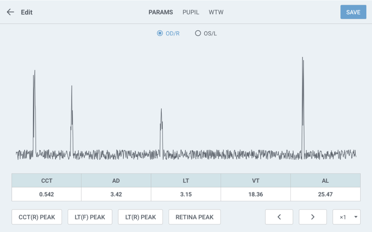Click the RETINA PEAK button

194,217
